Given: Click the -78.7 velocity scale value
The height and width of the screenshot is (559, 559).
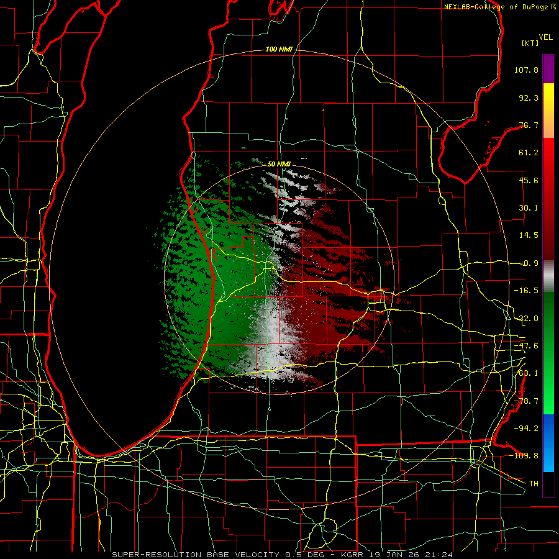Looking at the screenshot, I should [x=526, y=401].
